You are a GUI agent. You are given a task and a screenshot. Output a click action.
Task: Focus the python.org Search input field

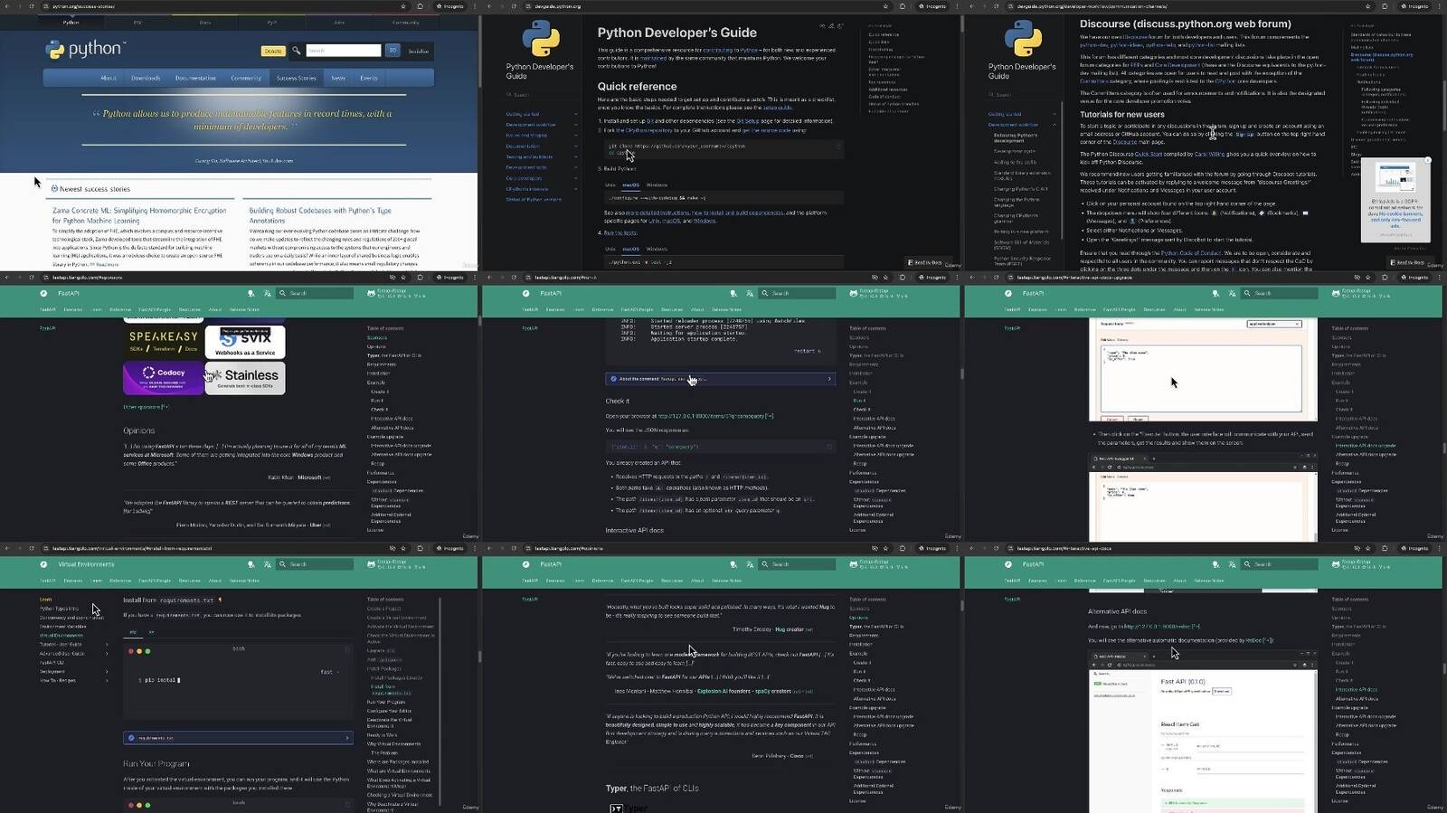pos(343,51)
